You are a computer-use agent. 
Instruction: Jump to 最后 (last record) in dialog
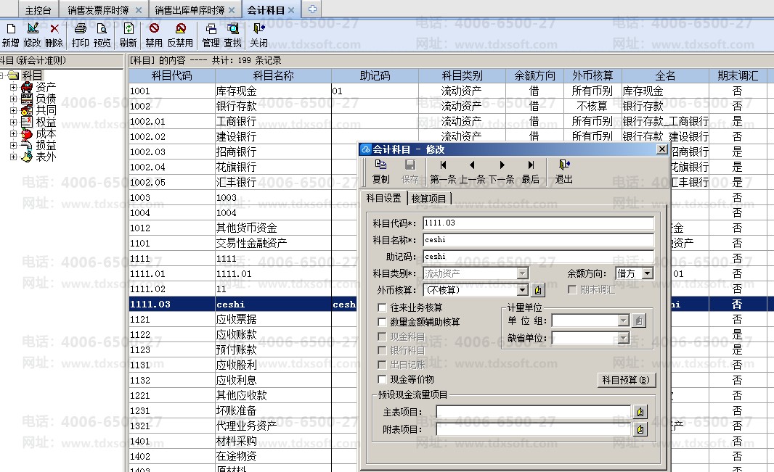[531, 171]
